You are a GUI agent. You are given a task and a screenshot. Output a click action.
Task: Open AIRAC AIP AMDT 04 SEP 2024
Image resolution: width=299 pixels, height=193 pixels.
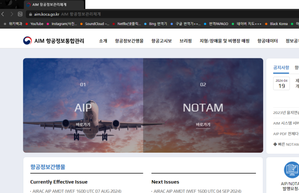pos(197,191)
